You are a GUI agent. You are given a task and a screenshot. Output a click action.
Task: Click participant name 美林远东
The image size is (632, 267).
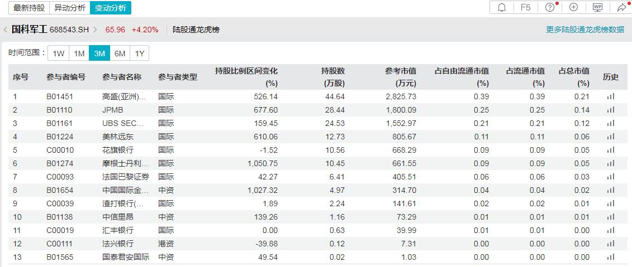coord(118,137)
